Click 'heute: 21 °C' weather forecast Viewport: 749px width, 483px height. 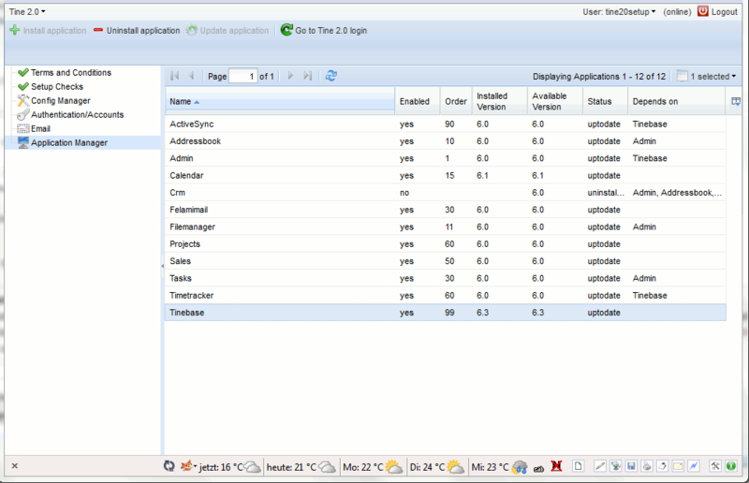pyautogui.click(x=301, y=467)
